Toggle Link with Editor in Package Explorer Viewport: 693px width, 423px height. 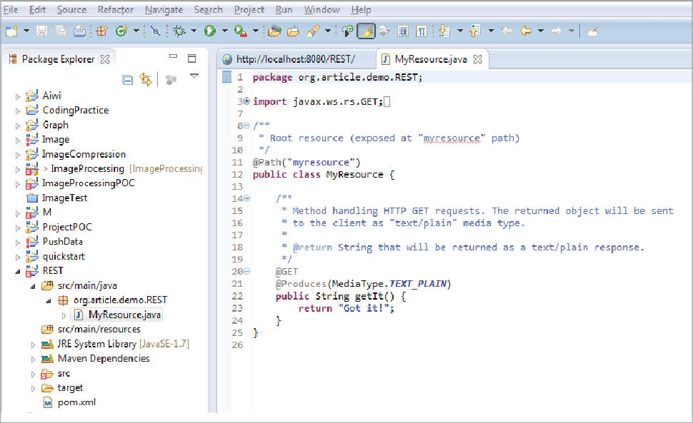[146, 80]
